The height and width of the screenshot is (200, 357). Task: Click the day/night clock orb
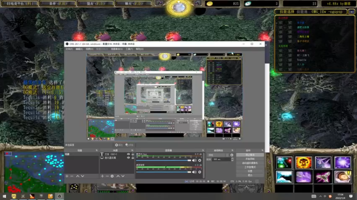pyautogui.click(x=179, y=8)
